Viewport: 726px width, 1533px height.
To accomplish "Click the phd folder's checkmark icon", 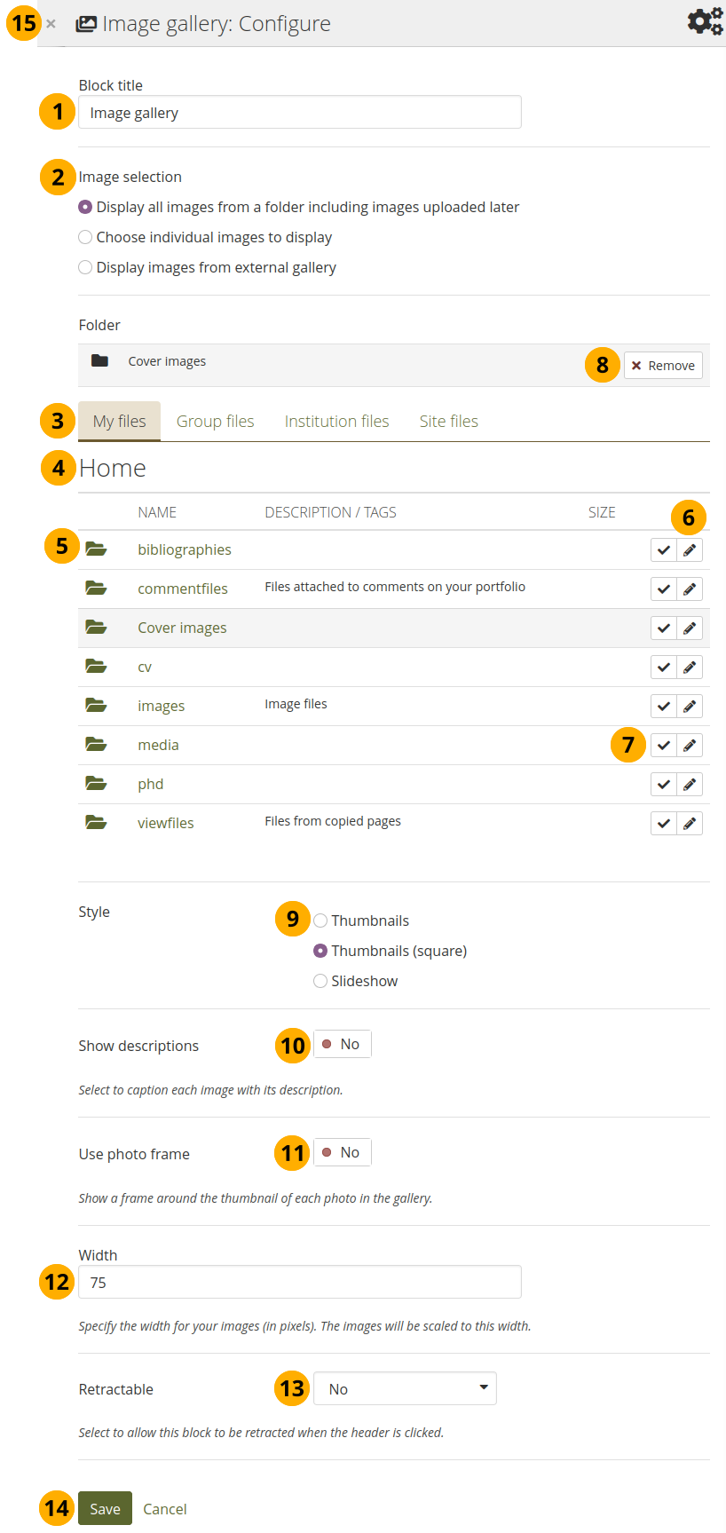I will coord(663,785).
